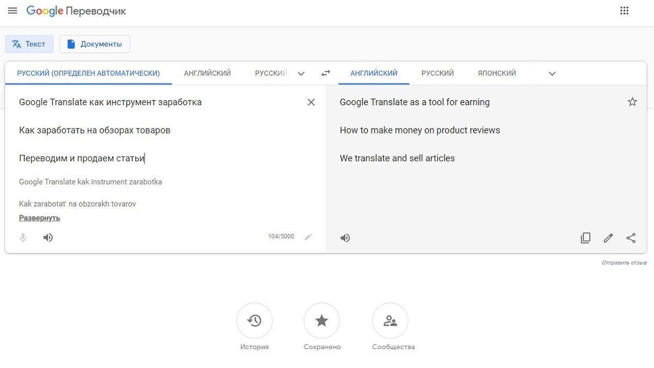Click source line 'Переводим и продаем статьи'
This screenshot has height=368, width=654.
pos(82,158)
